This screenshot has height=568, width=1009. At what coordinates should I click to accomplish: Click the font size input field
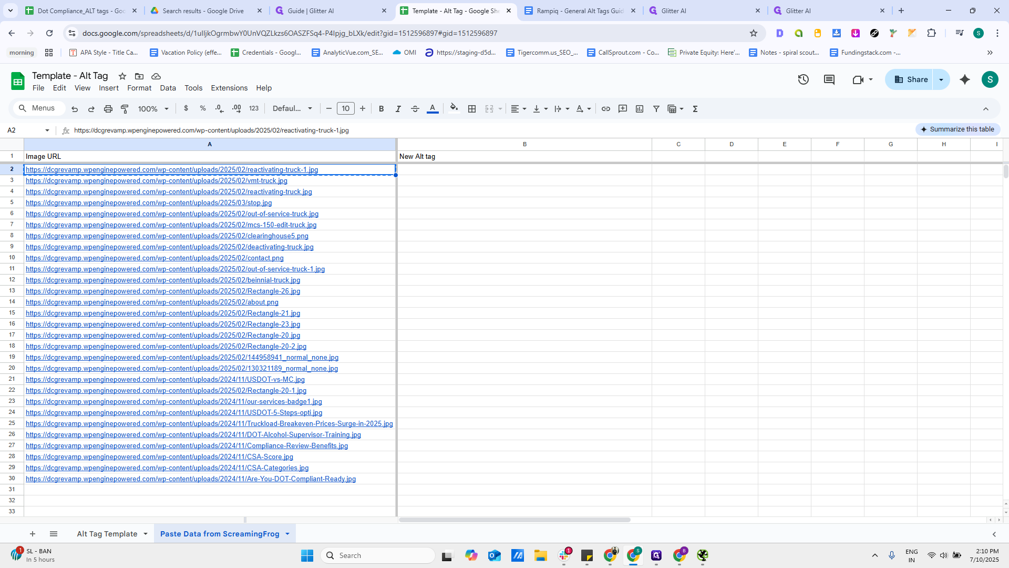click(x=345, y=109)
